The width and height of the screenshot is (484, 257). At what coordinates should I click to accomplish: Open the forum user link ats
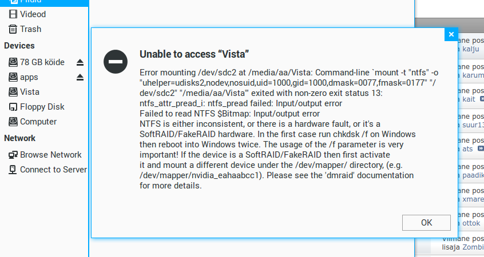point(468,149)
